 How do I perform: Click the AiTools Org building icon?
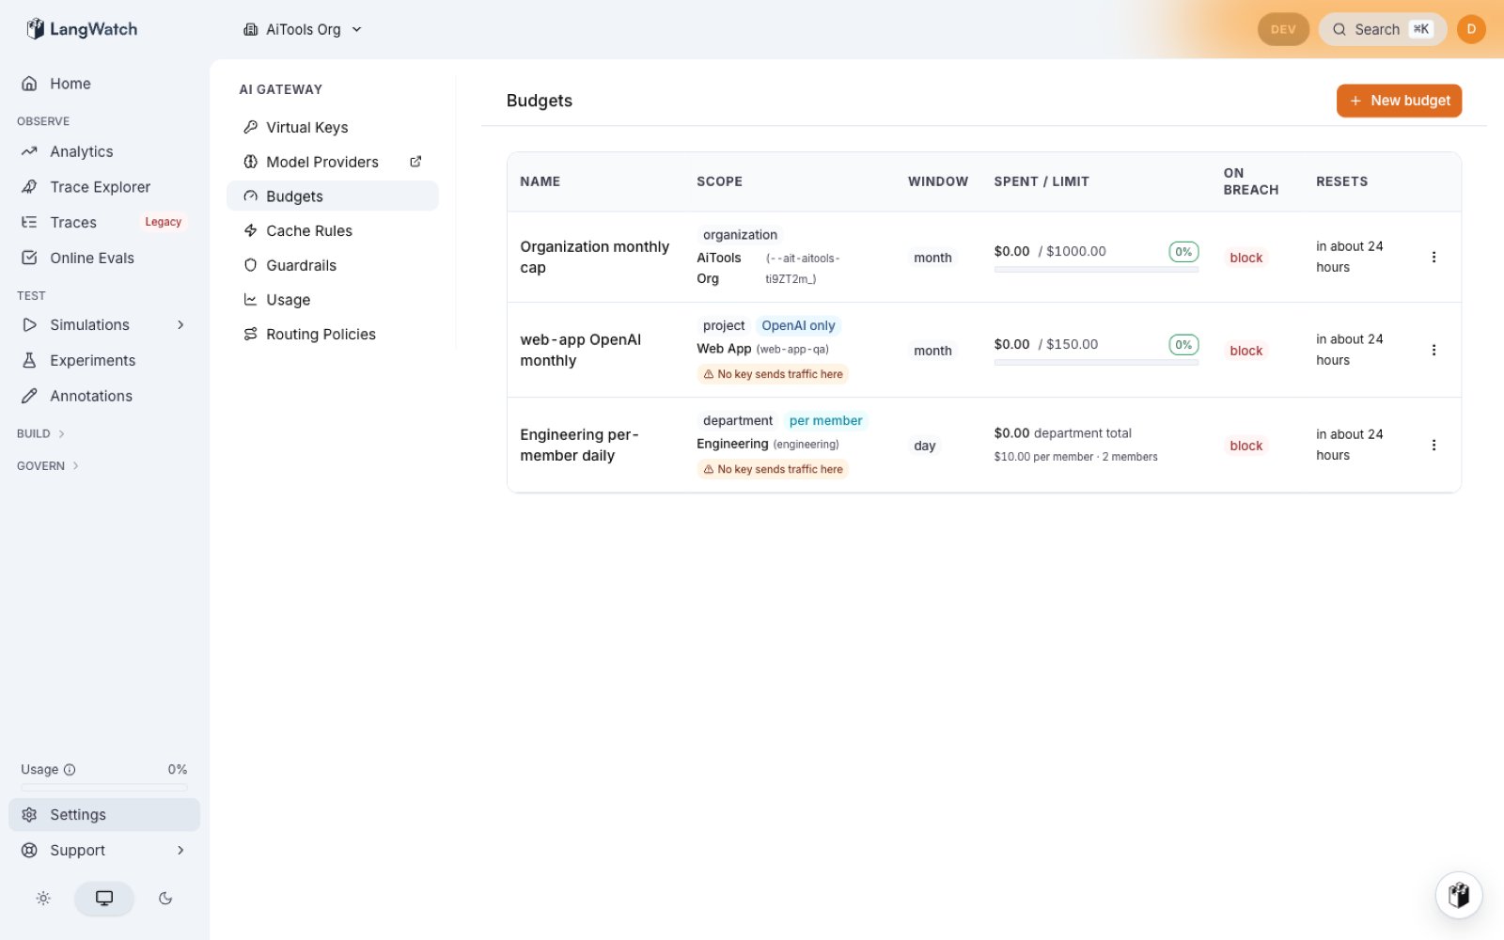point(250,29)
